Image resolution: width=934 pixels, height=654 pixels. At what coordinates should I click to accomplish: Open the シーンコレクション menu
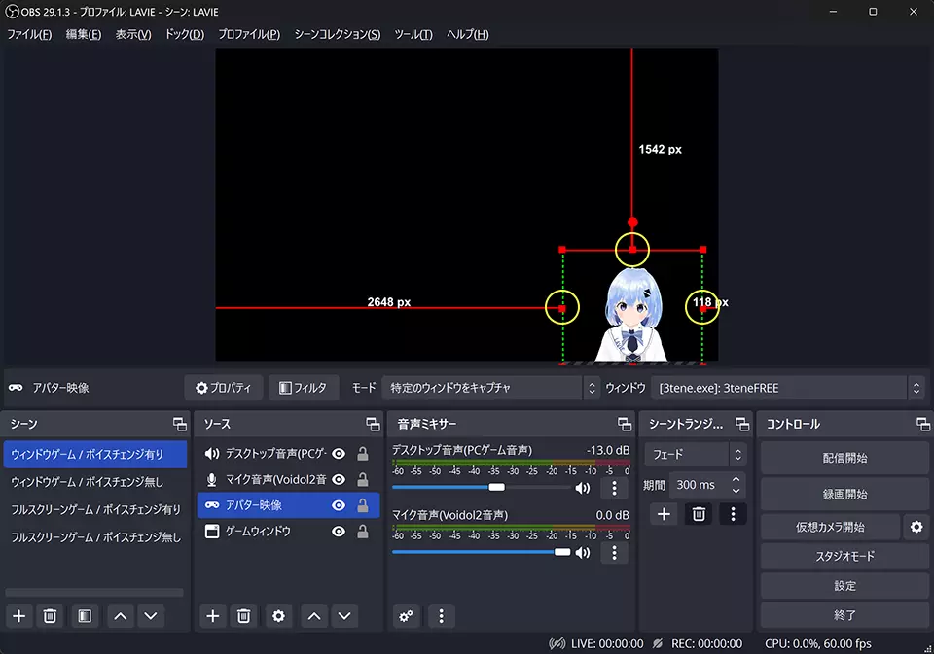pyautogui.click(x=338, y=35)
